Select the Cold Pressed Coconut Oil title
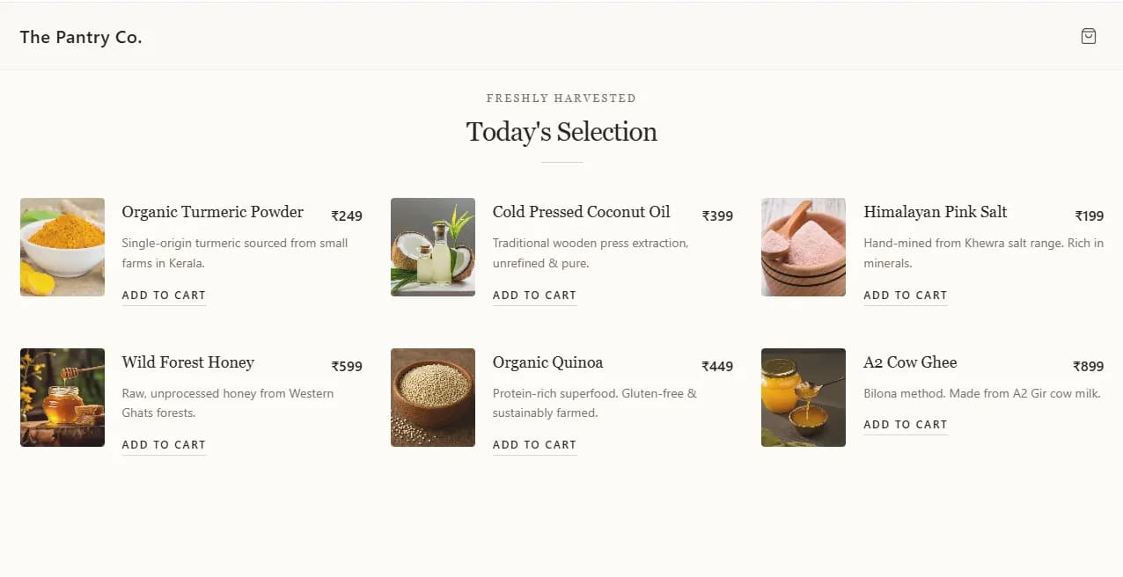Screen dimensions: 1123x577 [x=582, y=212]
